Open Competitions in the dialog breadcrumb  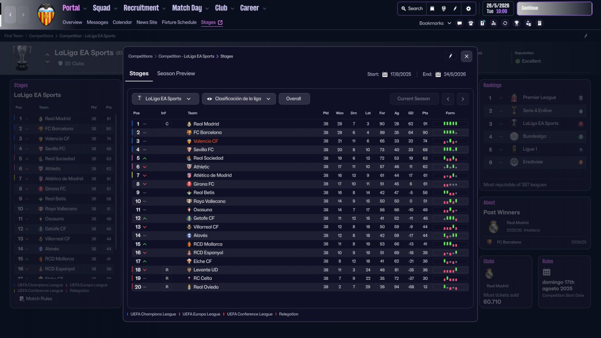click(x=140, y=56)
